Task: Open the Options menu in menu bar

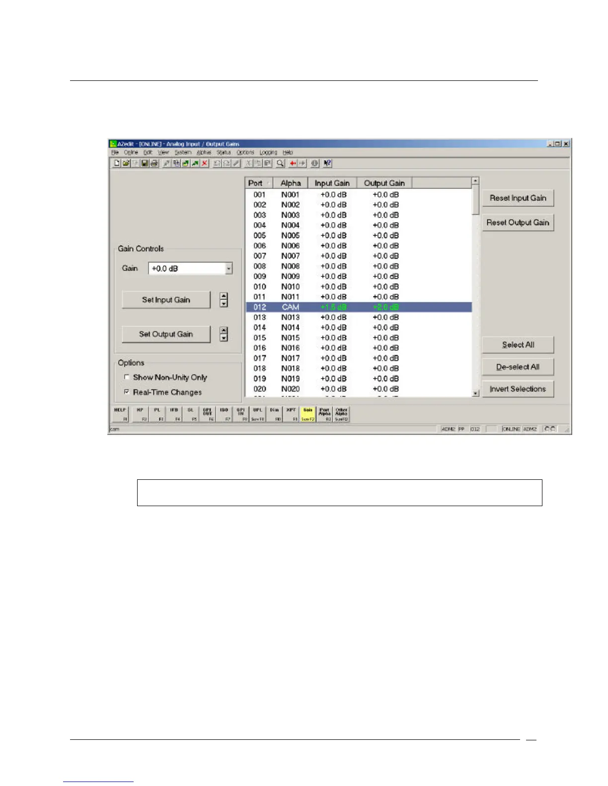Action: coord(245,152)
